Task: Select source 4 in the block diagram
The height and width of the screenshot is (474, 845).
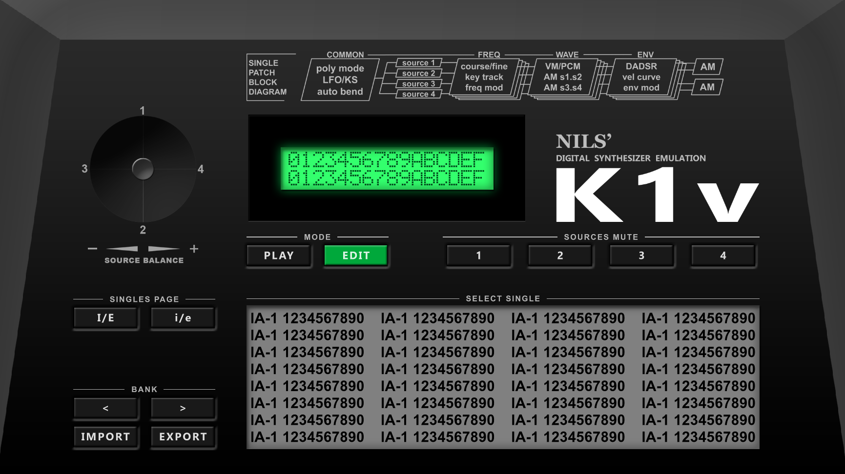Action: coord(419,94)
